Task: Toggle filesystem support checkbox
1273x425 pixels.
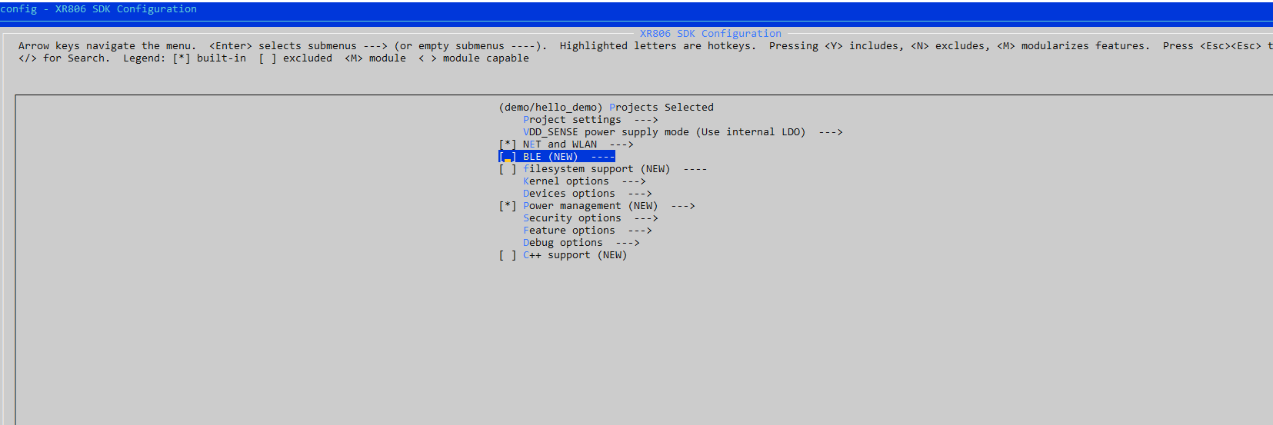Action: pyautogui.click(x=508, y=169)
